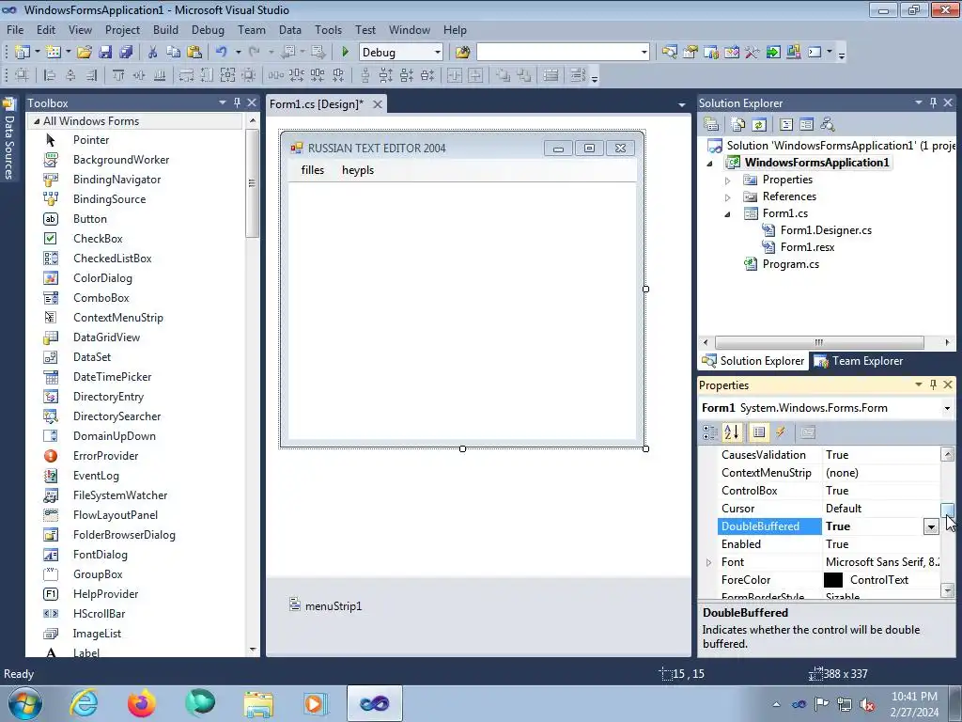The height and width of the screenshot is (722, 962).
Task: Open the File menu
Action: 15,29
